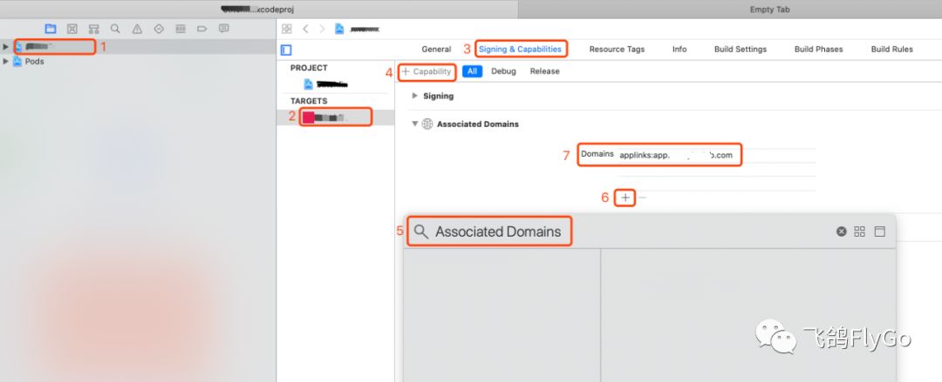Open the Source Control navigator icon

(x=72, y=29)
